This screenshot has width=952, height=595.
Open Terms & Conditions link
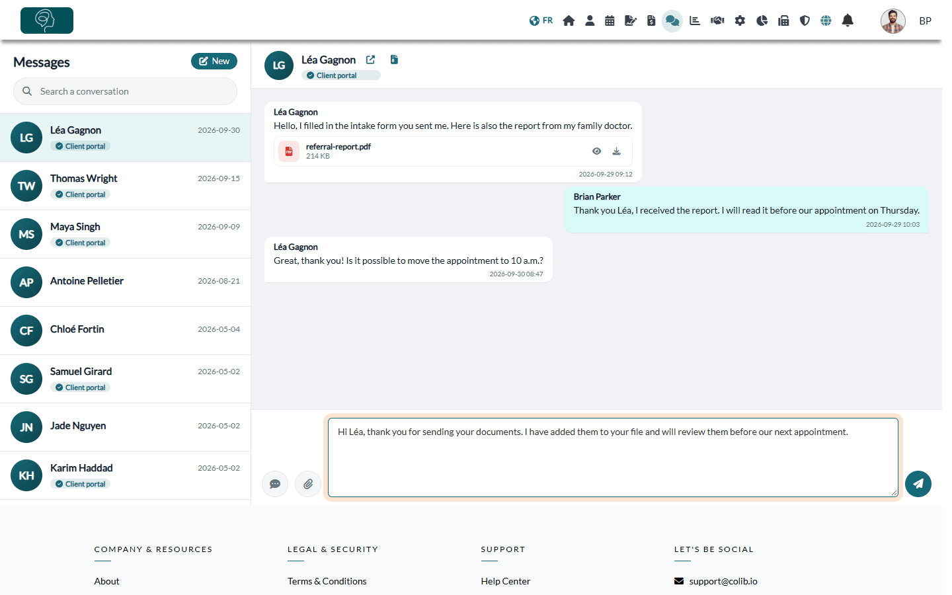(327, 581)
